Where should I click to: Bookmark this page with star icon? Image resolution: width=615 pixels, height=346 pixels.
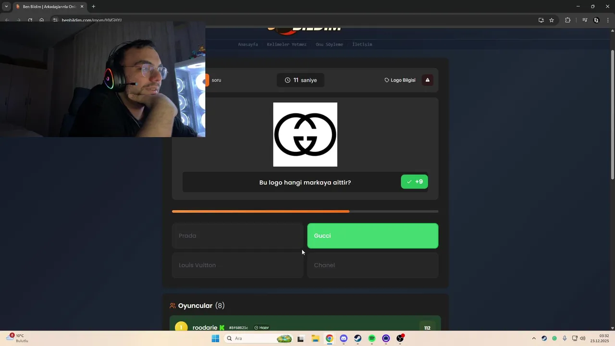552,20
